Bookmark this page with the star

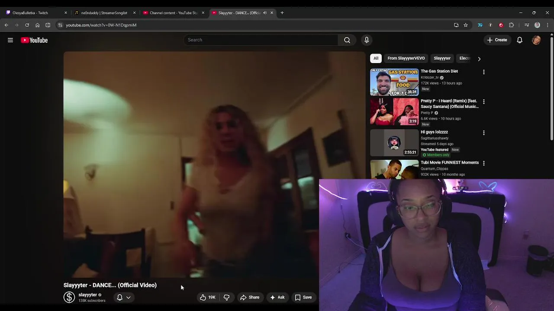pyautogui.click(x=466, y=25)
